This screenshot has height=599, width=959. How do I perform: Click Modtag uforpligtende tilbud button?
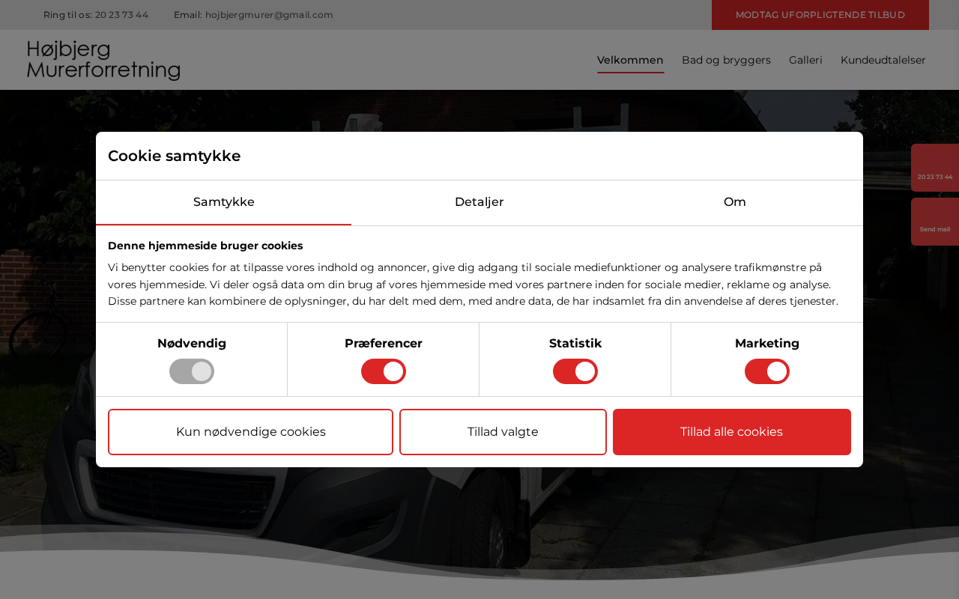(820, 15)
